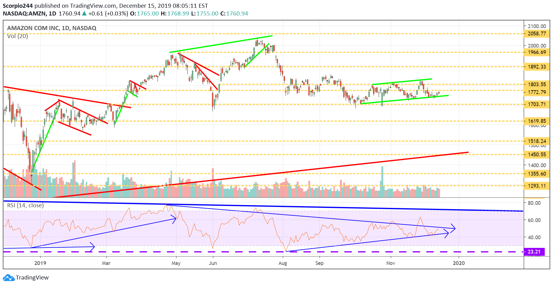
Task: Click the 2058.77 price level label
Action: click(x=537, y=33)
